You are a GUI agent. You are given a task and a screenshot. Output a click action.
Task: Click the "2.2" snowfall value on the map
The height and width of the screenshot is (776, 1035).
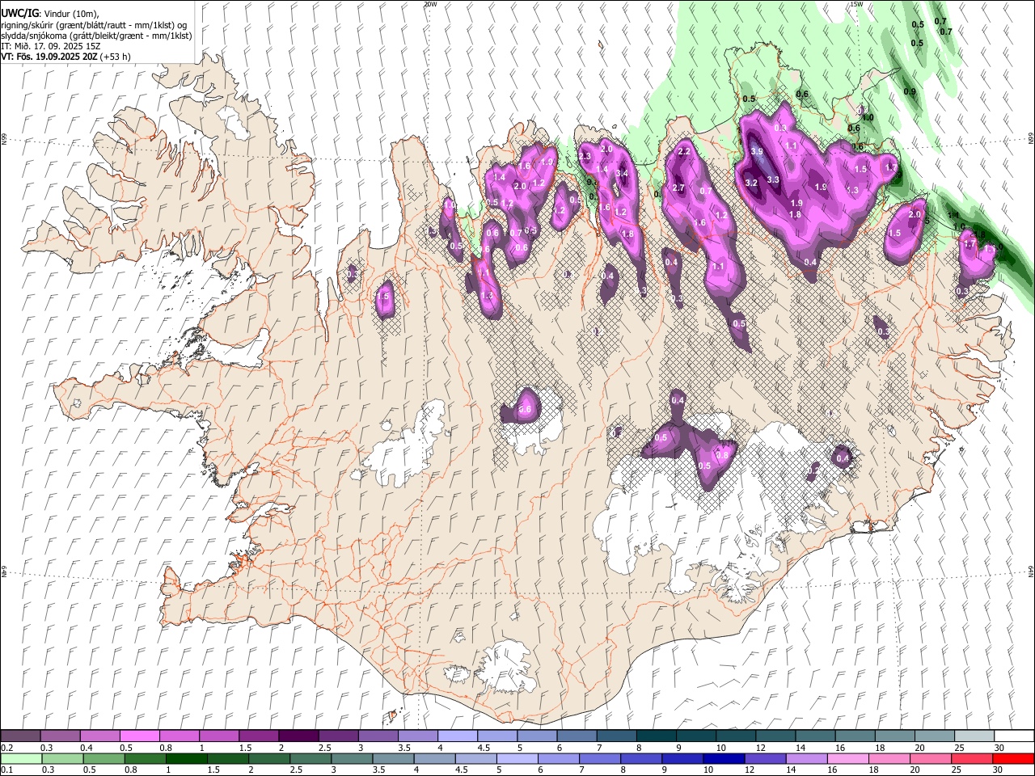click(683, 152)
